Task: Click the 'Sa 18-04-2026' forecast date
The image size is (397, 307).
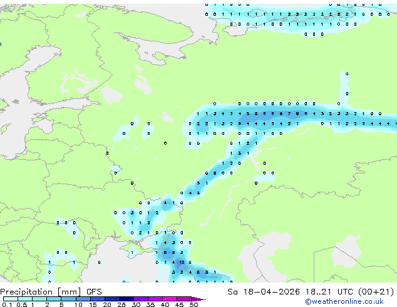Action: point(264,292)
